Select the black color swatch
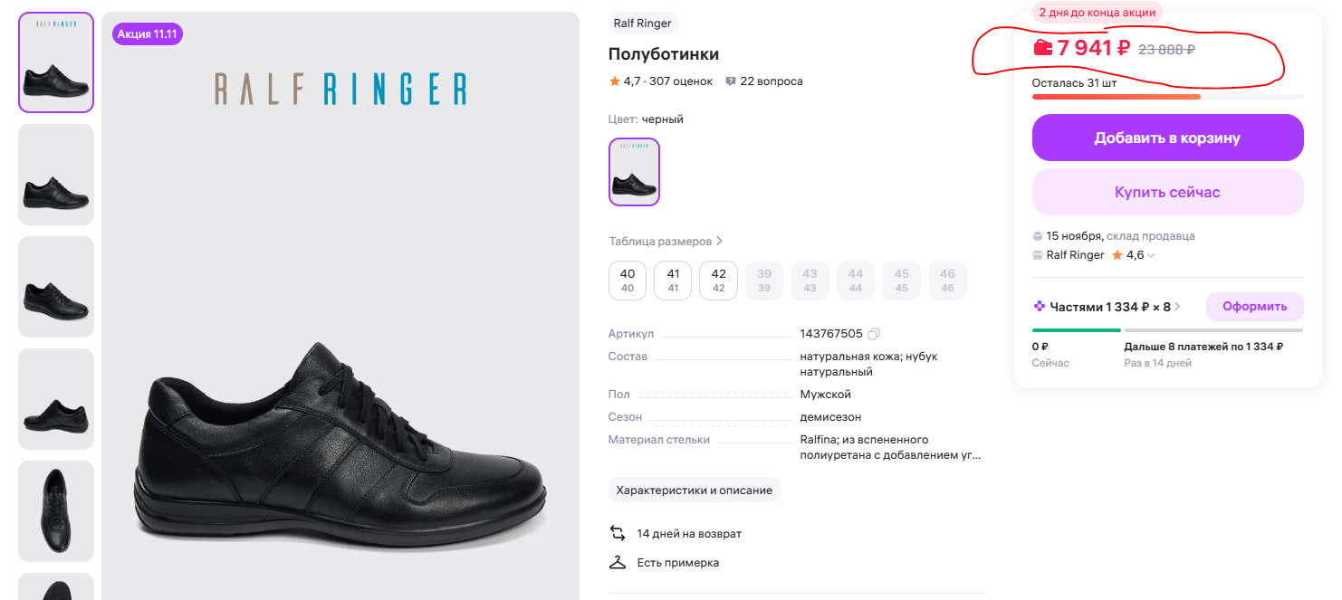The width and height of the screenshot is (1342, 600). (634, 172)
